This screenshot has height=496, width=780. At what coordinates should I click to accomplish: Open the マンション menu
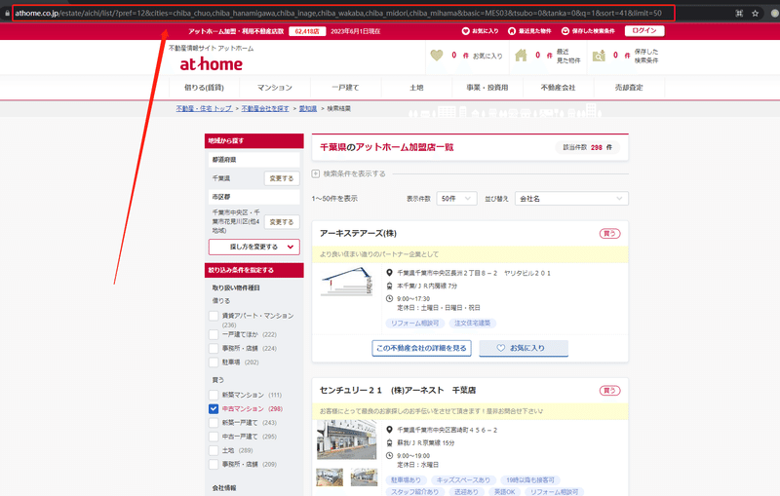[275, 88]
